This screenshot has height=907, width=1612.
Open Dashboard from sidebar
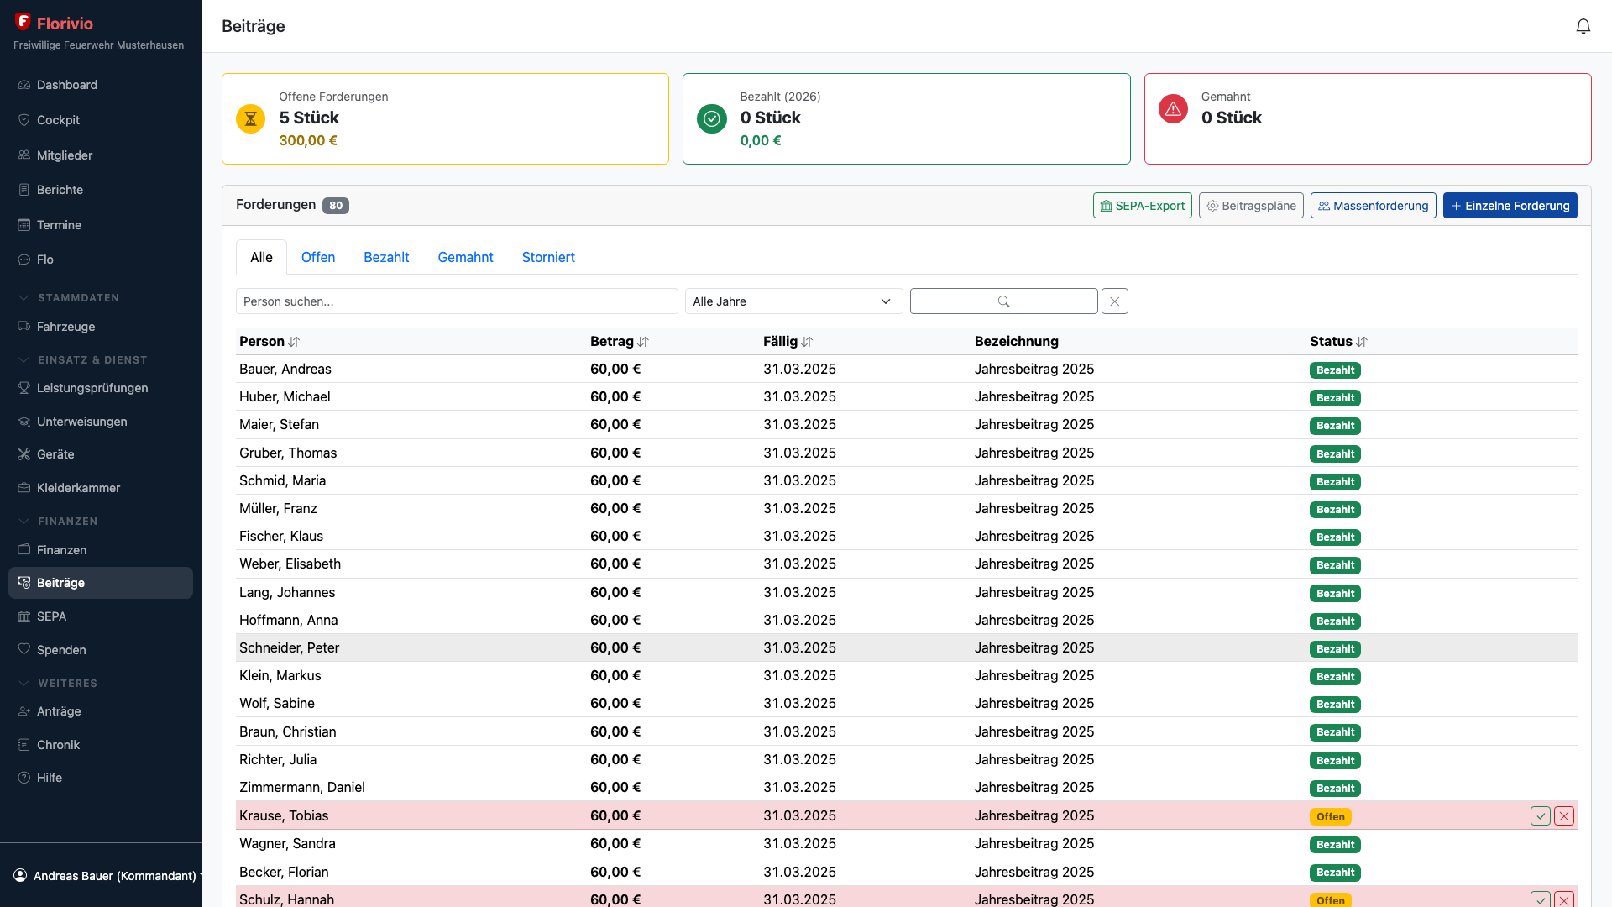(101, 85)
